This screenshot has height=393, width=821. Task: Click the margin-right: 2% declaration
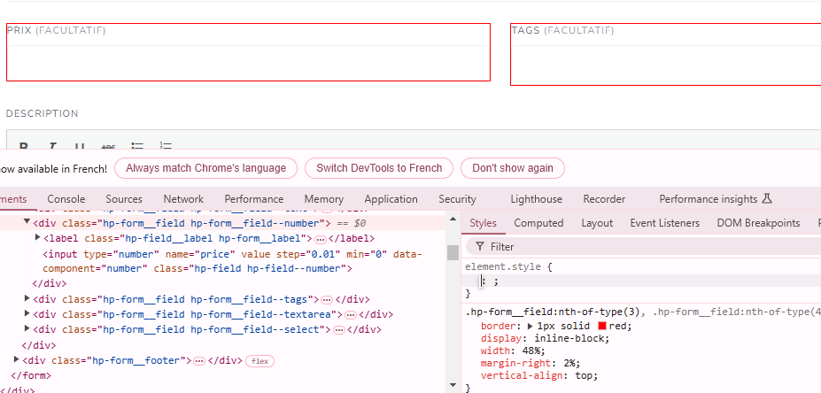531,363
